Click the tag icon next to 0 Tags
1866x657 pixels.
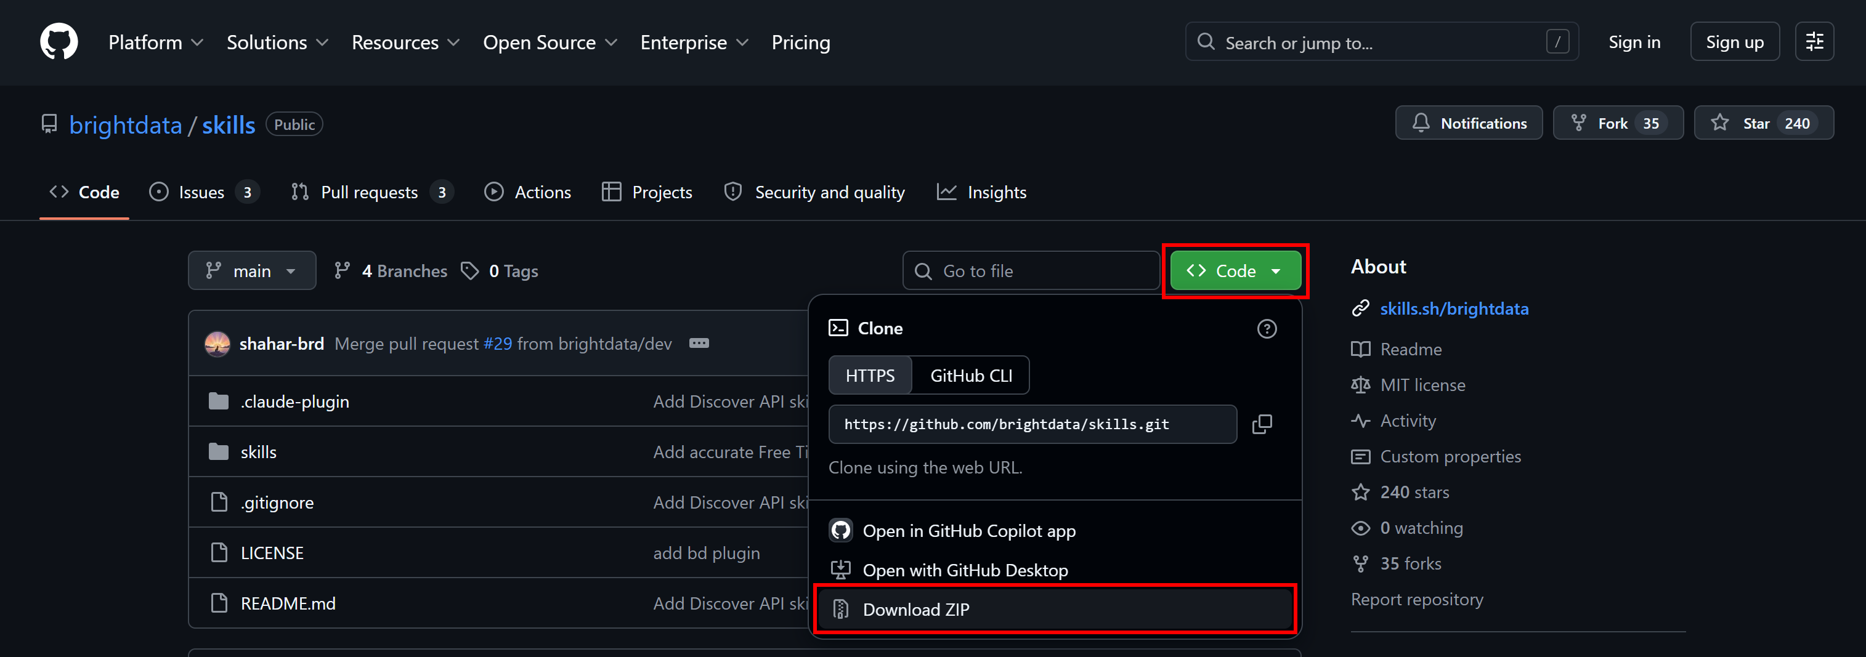tap(470, 271)
